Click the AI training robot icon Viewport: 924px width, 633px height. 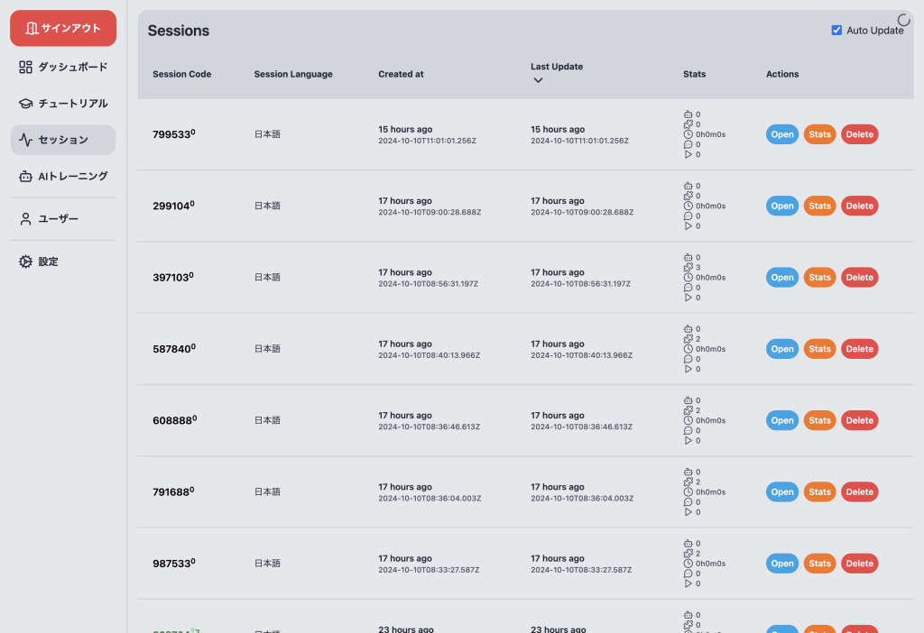pos(25,177)
